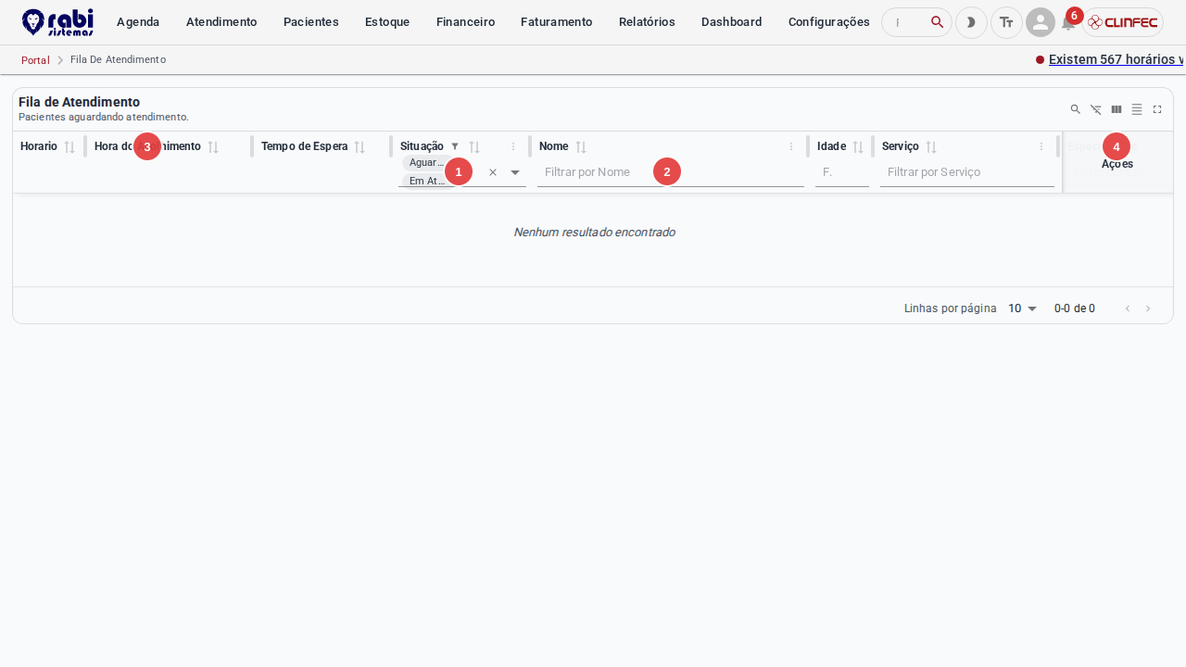Open the user profile avatar
This screenshot has width=1186, height=667.
coord(1041,22)
